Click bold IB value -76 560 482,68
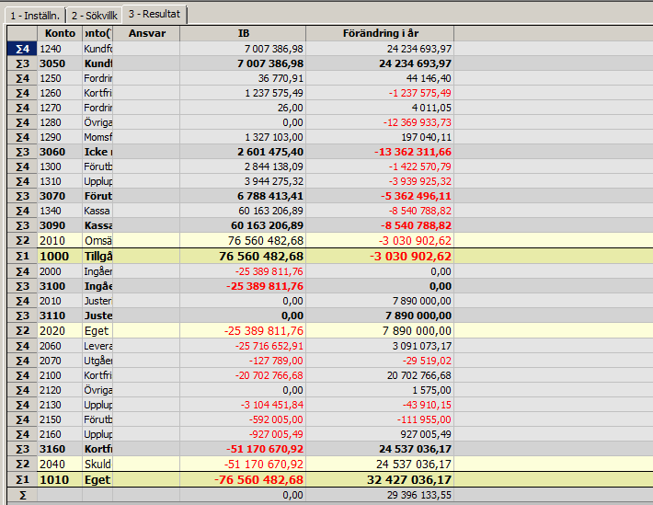The image size is (653, 505). [258, 479]
